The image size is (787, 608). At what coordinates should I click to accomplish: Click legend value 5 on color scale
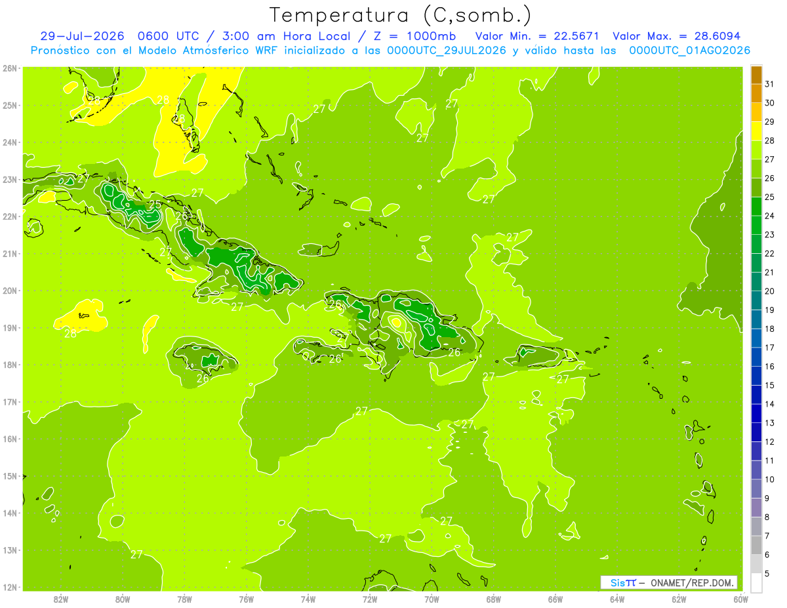767,573
